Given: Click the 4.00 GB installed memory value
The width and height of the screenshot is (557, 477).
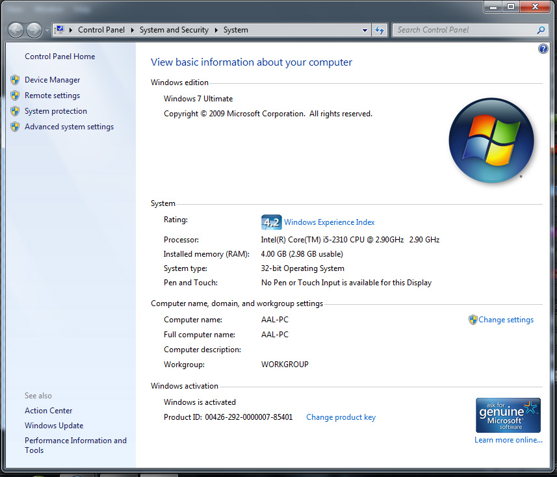Looking at the screenshot, I should pos(302,254).
